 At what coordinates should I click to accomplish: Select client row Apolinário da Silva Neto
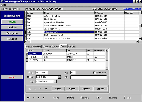82,23
